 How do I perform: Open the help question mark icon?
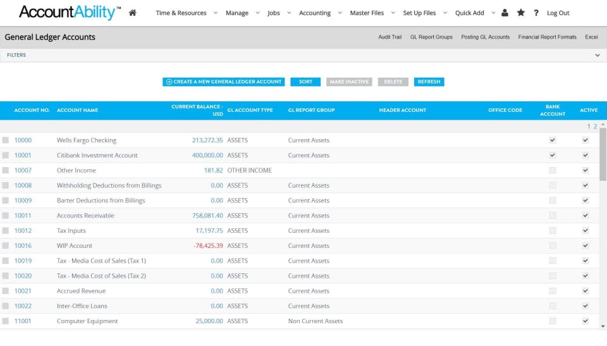pyautogui.click(x=536, y=13)
